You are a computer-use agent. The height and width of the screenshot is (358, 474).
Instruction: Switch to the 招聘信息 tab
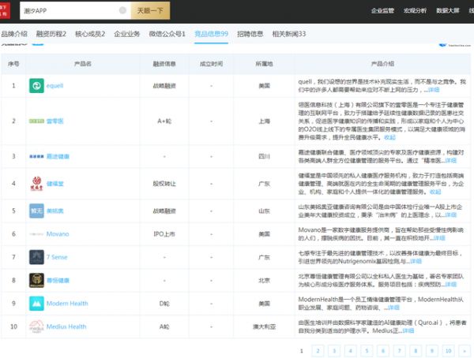pyautogui.click(x=250, y=34)
